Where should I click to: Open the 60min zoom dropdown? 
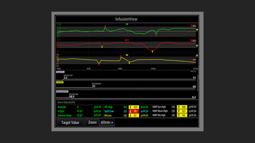[107, 123]
